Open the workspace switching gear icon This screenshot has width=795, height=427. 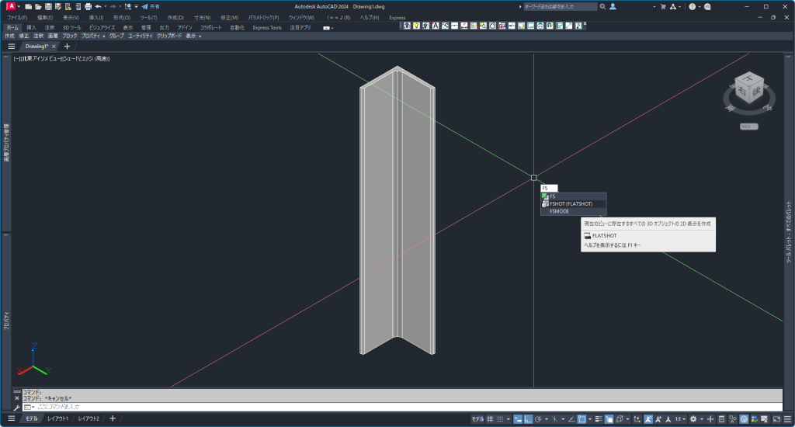pyautogui.click(x=693, y=418)
